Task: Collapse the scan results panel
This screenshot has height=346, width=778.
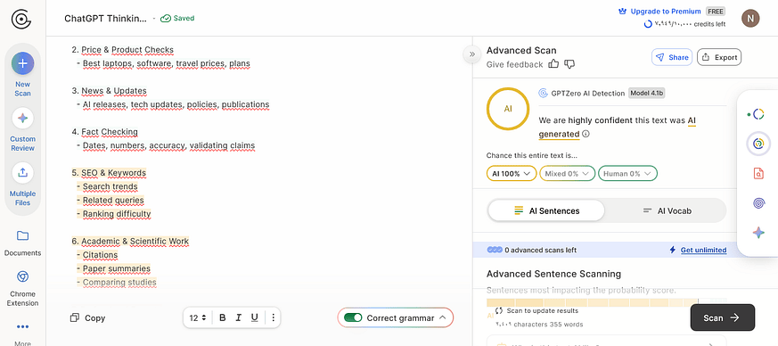Action: pos(471,54)
